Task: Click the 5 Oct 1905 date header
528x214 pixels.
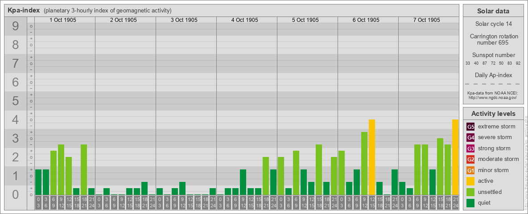Action: point(305,20)
